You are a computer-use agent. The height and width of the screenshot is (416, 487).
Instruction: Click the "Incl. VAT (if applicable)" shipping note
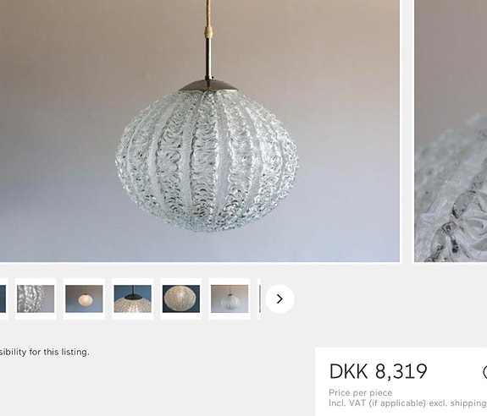point(407,403)
